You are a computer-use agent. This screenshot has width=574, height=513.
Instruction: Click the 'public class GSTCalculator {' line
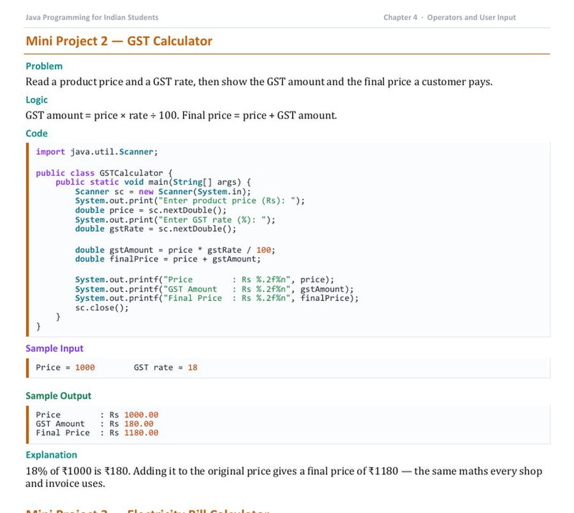104,172
